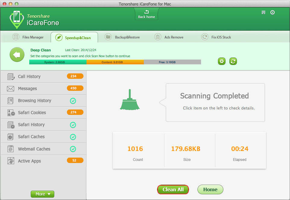
Task: Click the Safari History icon
Action: pos(11,125)
